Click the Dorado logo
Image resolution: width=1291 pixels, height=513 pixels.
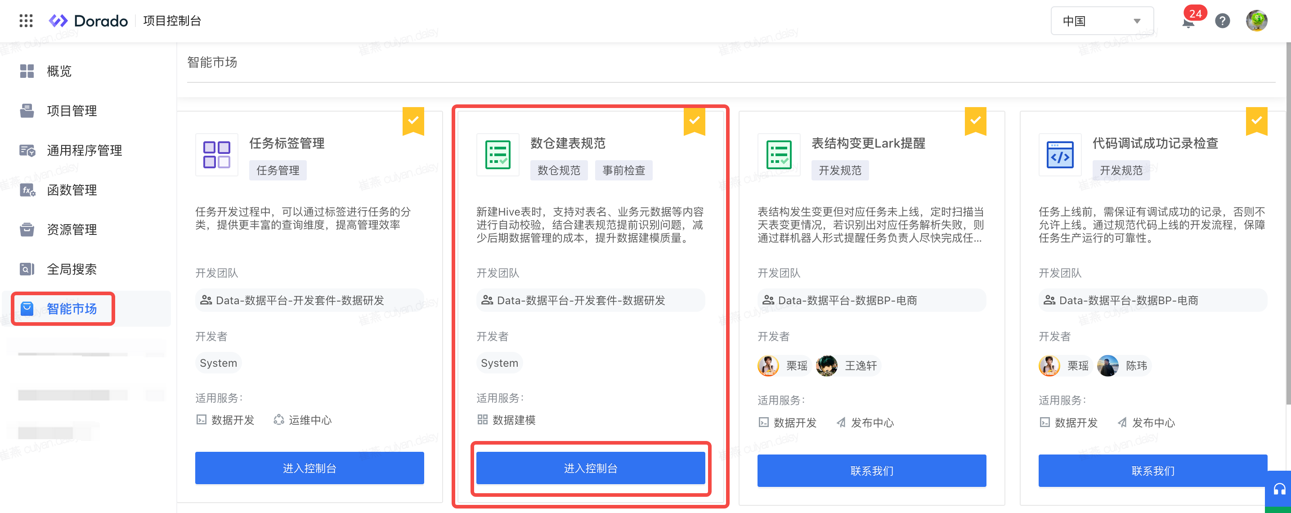(89, 21)
